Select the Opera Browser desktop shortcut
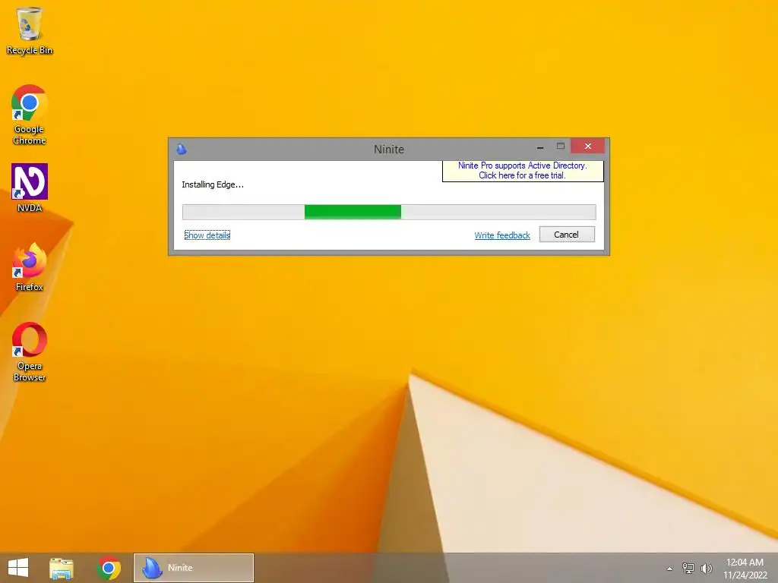778x583 pixels. click(x=30, y=352)
